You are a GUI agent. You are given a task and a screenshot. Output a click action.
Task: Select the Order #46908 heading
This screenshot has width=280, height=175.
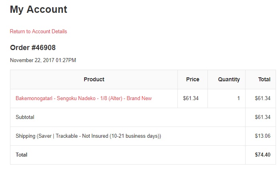[x=33, y=48]
